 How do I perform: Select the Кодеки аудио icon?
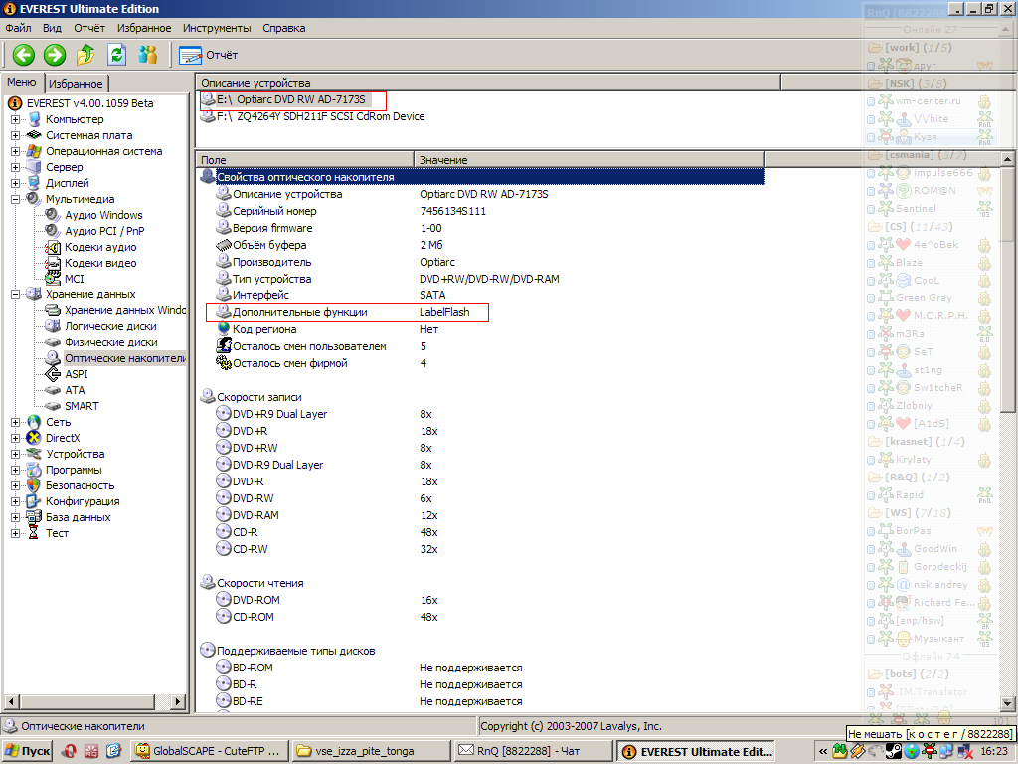pos(53,247)
